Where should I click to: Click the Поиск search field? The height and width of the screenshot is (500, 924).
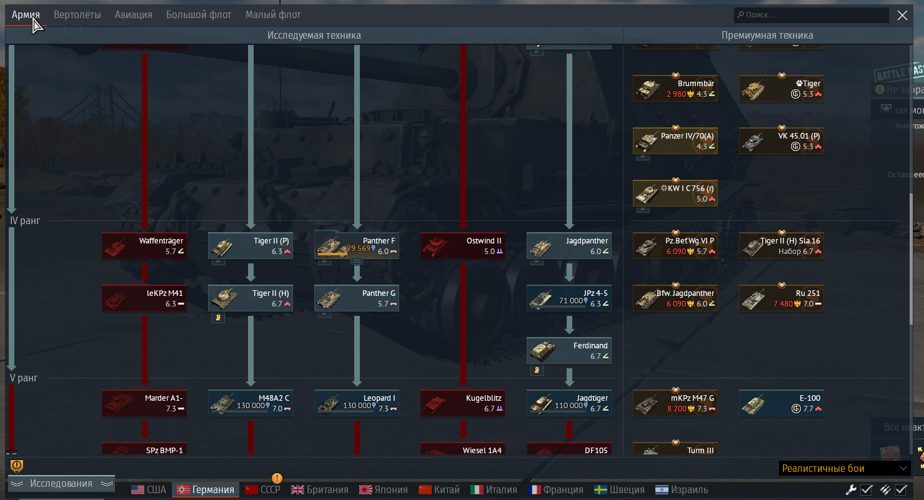pos(811,15)
